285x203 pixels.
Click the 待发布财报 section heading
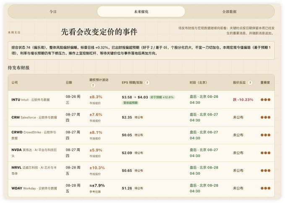point(18,68)
